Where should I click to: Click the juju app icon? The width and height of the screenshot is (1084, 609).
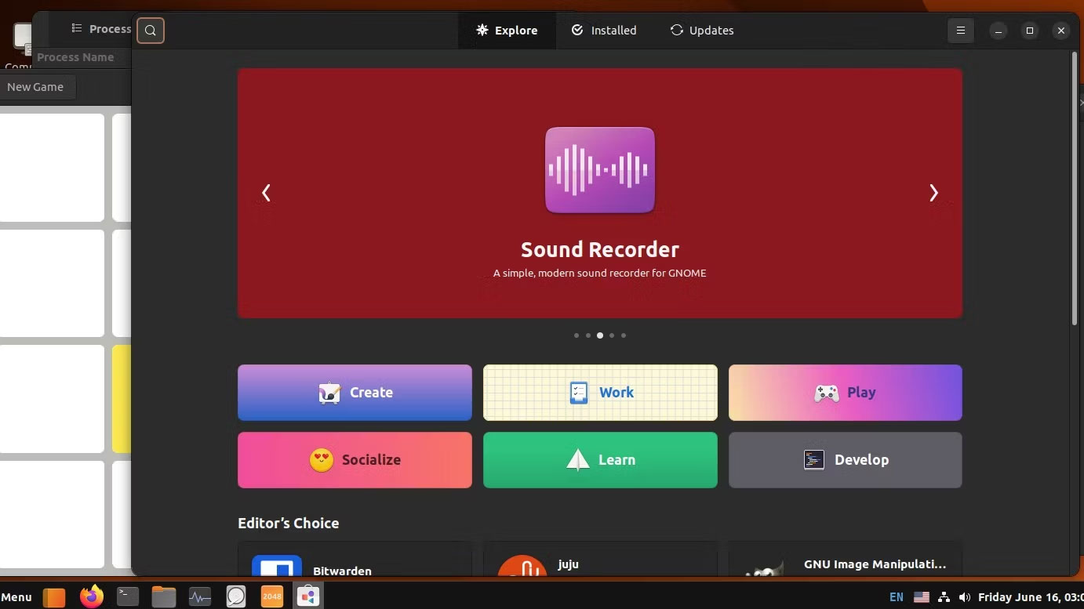coord(522,566)
